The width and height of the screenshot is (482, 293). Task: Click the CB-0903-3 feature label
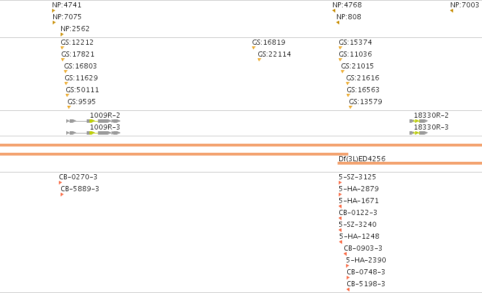[363, 248]
